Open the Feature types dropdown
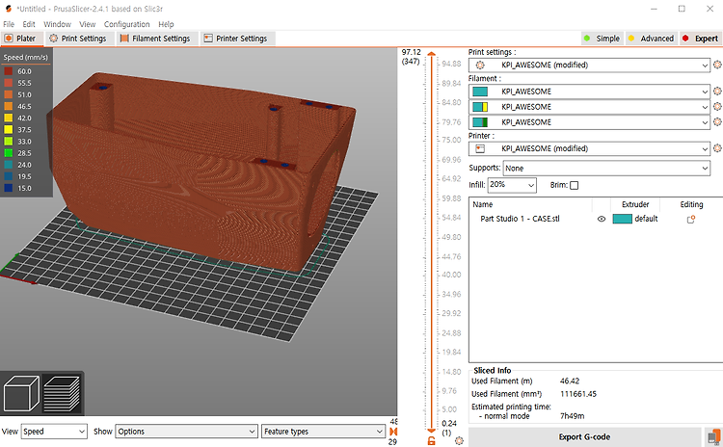 click(323, 432)
